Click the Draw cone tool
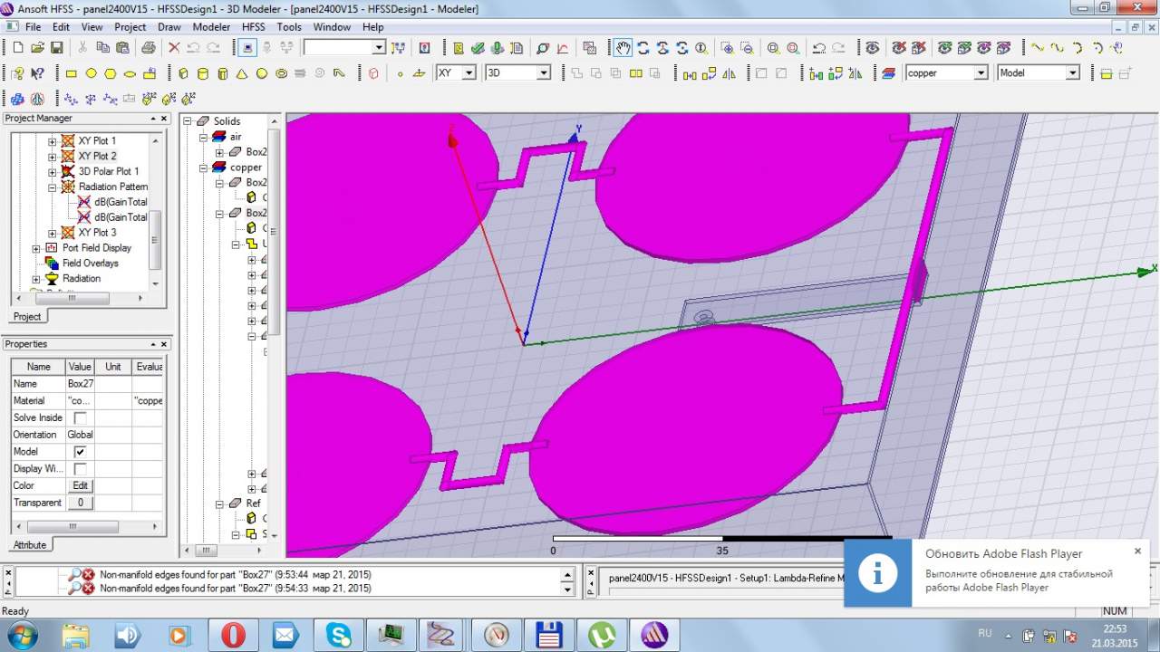Viewport: 1160px width, 652px height. 242,73
